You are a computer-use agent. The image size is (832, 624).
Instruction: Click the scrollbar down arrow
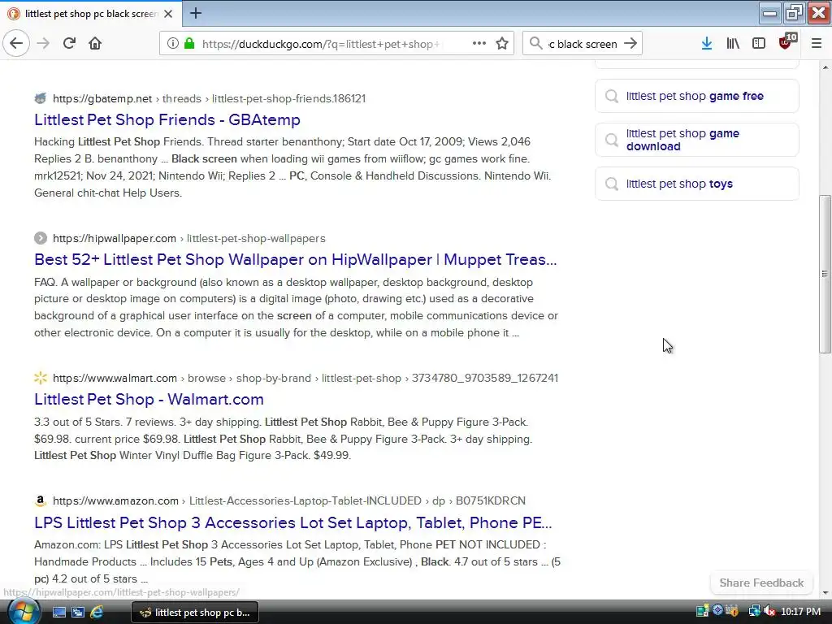coord(825,593)
